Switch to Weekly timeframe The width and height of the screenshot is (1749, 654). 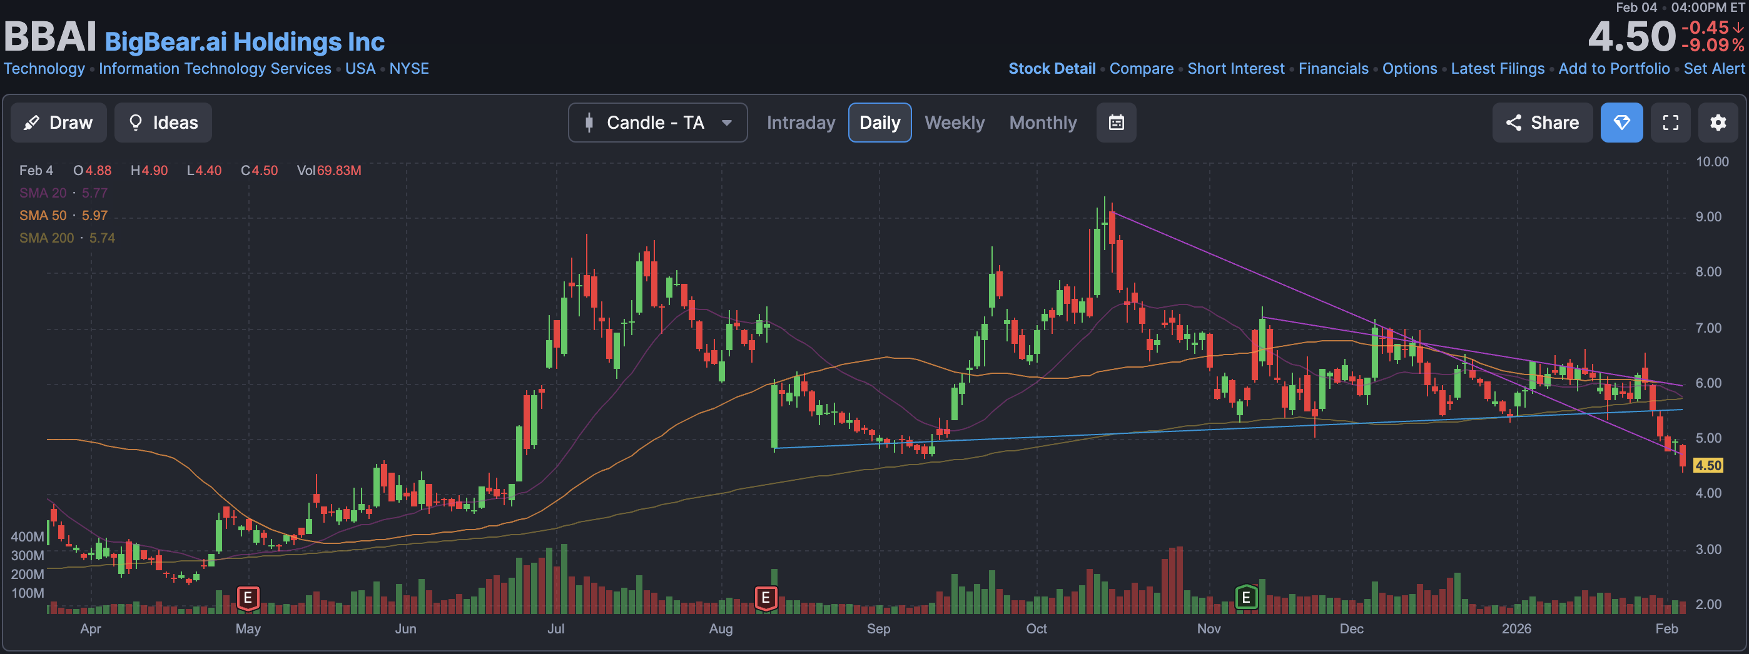pos(954,123)
